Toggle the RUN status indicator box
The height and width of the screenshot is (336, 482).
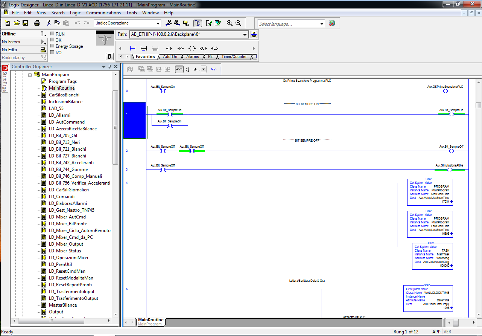point(52,34)
